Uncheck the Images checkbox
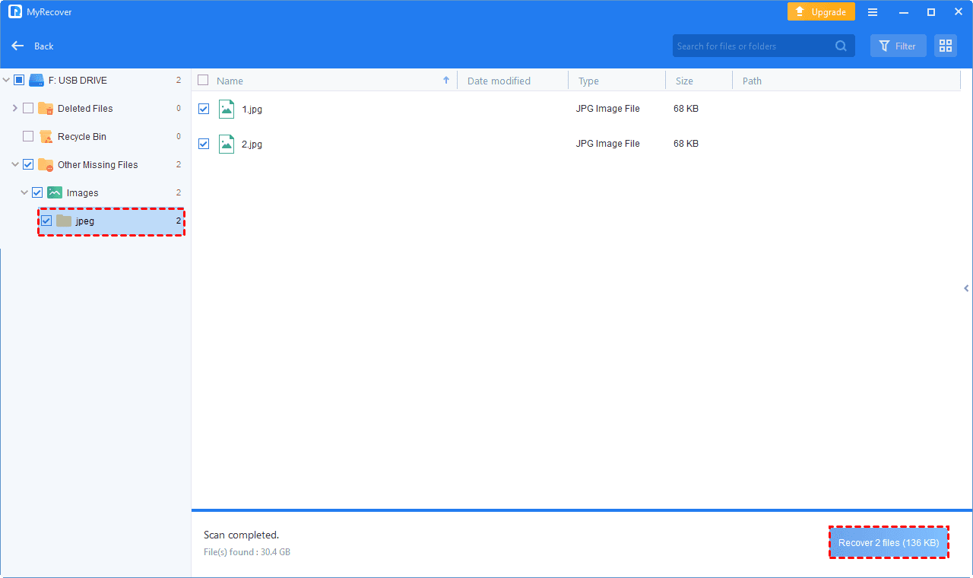This screenshot has width=973, height=578. click(x=37, y=192)
